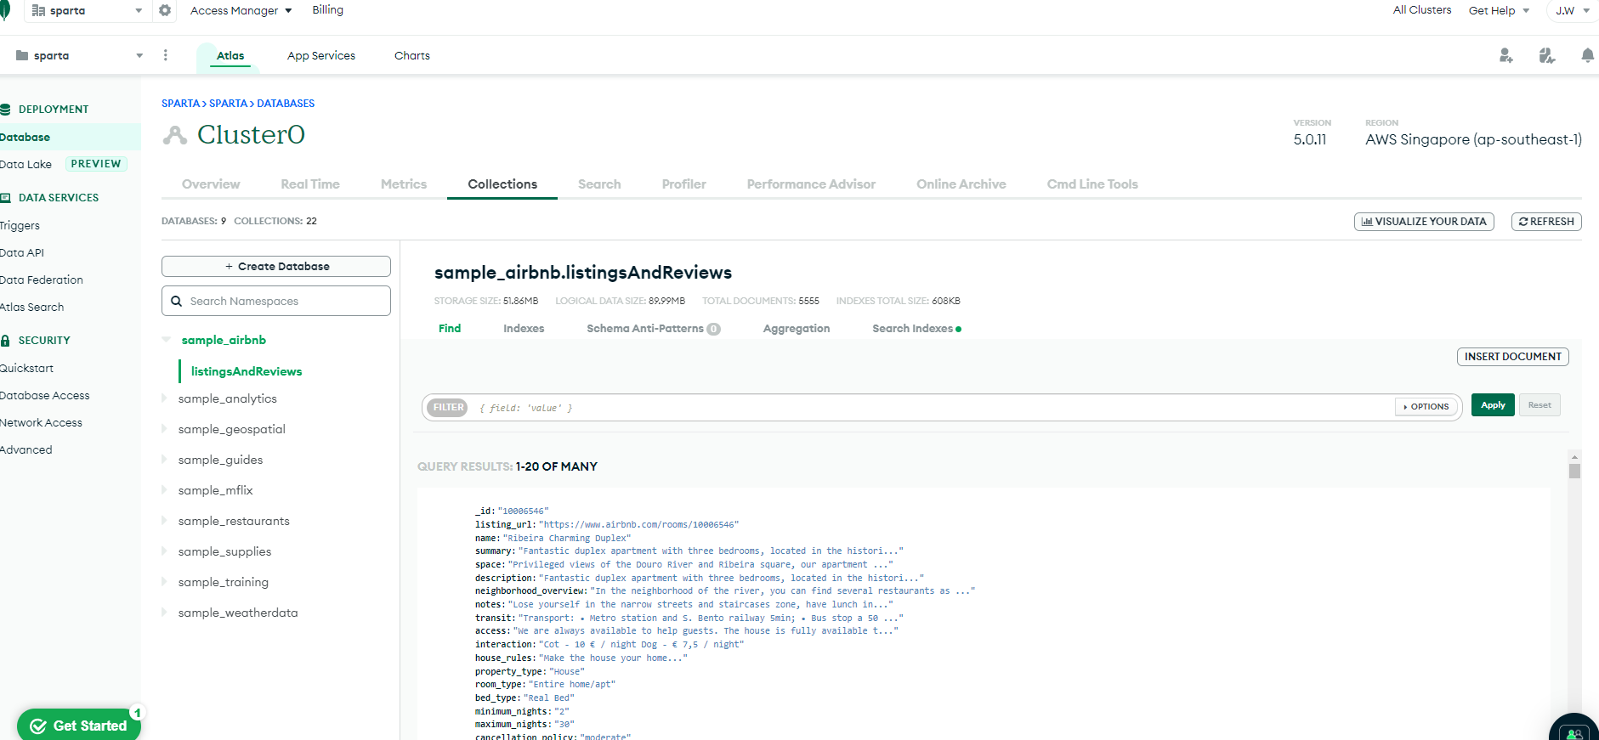1599x740 pixels.
Task: Focus the Search Namespaces field
Action: tap(276, 301)
